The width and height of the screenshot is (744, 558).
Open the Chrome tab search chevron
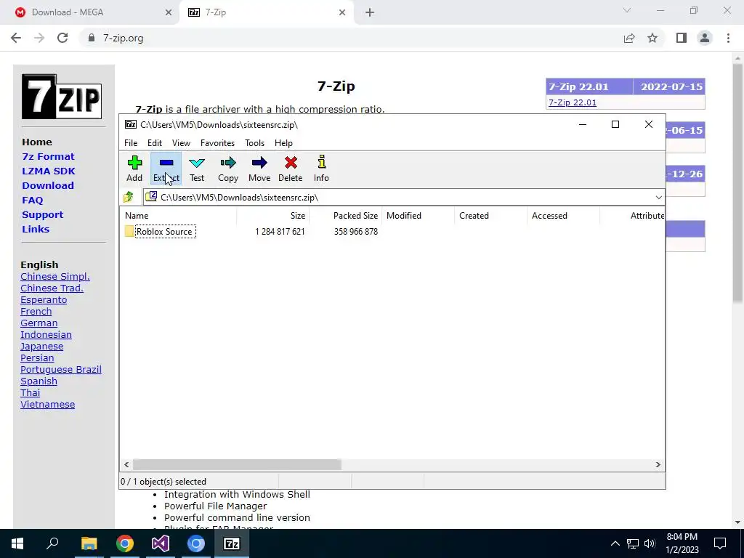click(x=627, y=10)
